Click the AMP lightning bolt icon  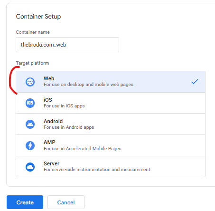click(30, 145)
